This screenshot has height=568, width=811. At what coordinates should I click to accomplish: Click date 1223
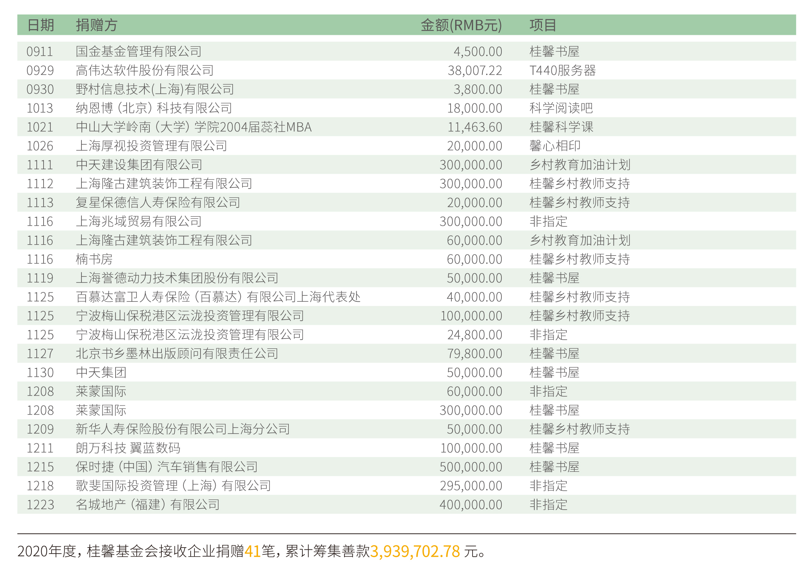coord(40,504)
